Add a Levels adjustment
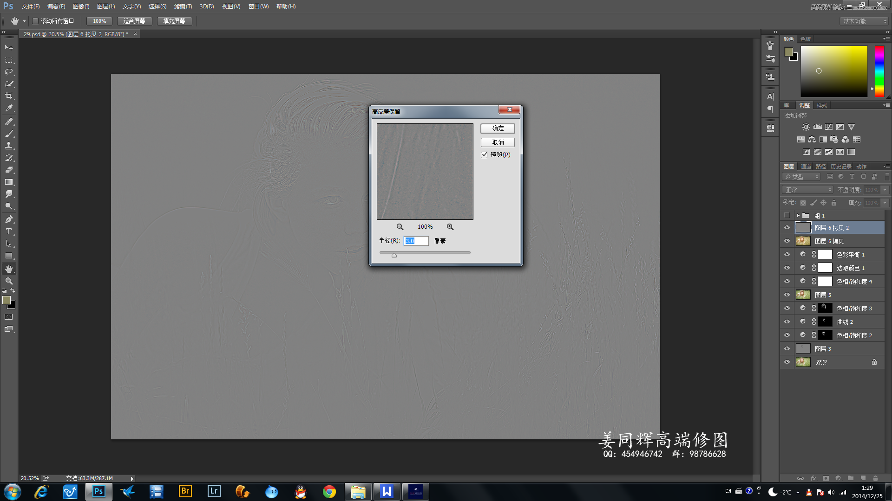This screenshot has width=892, height=501. (818, 127)
